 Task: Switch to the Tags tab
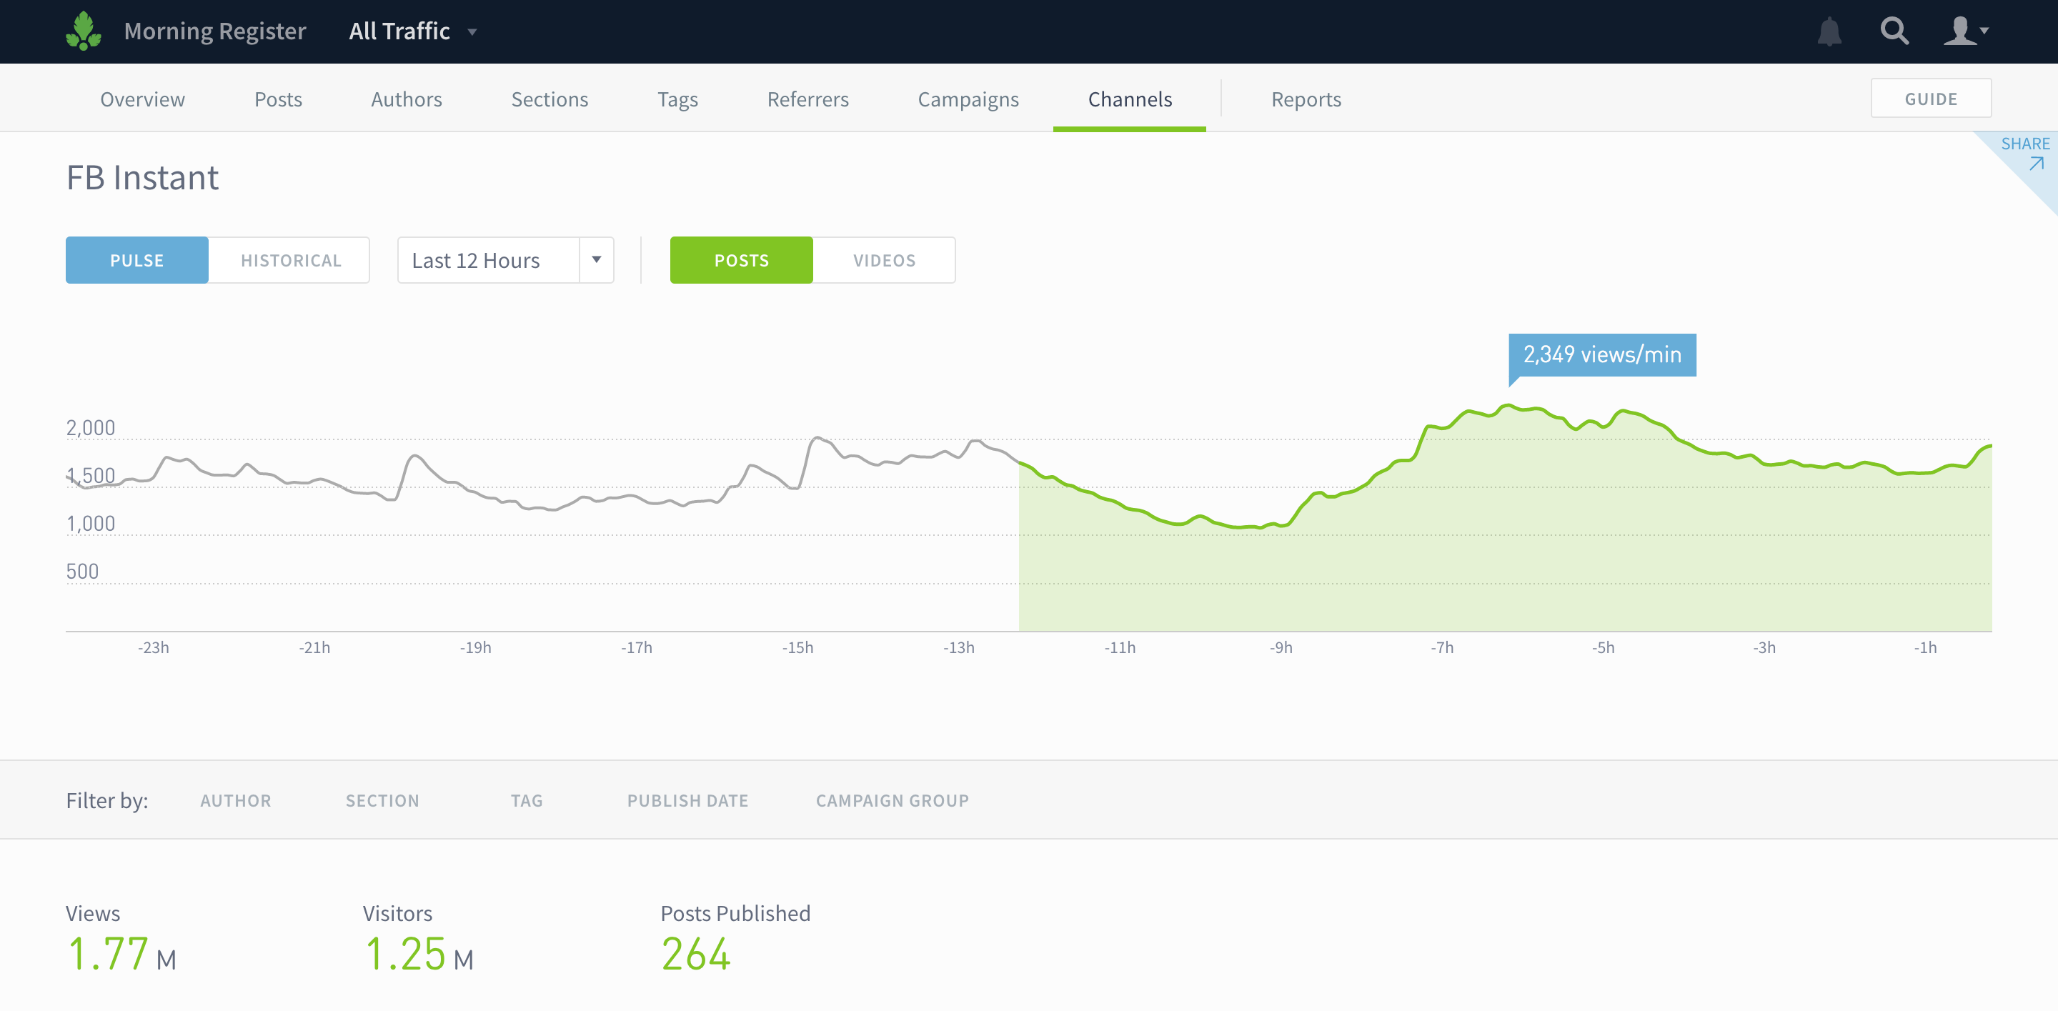point(677,99)
